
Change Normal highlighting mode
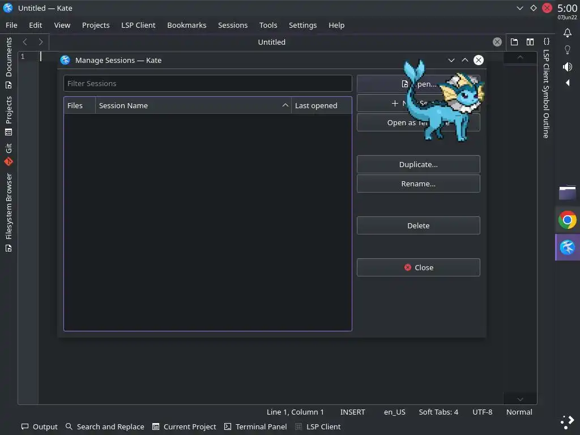pos(519,412)
